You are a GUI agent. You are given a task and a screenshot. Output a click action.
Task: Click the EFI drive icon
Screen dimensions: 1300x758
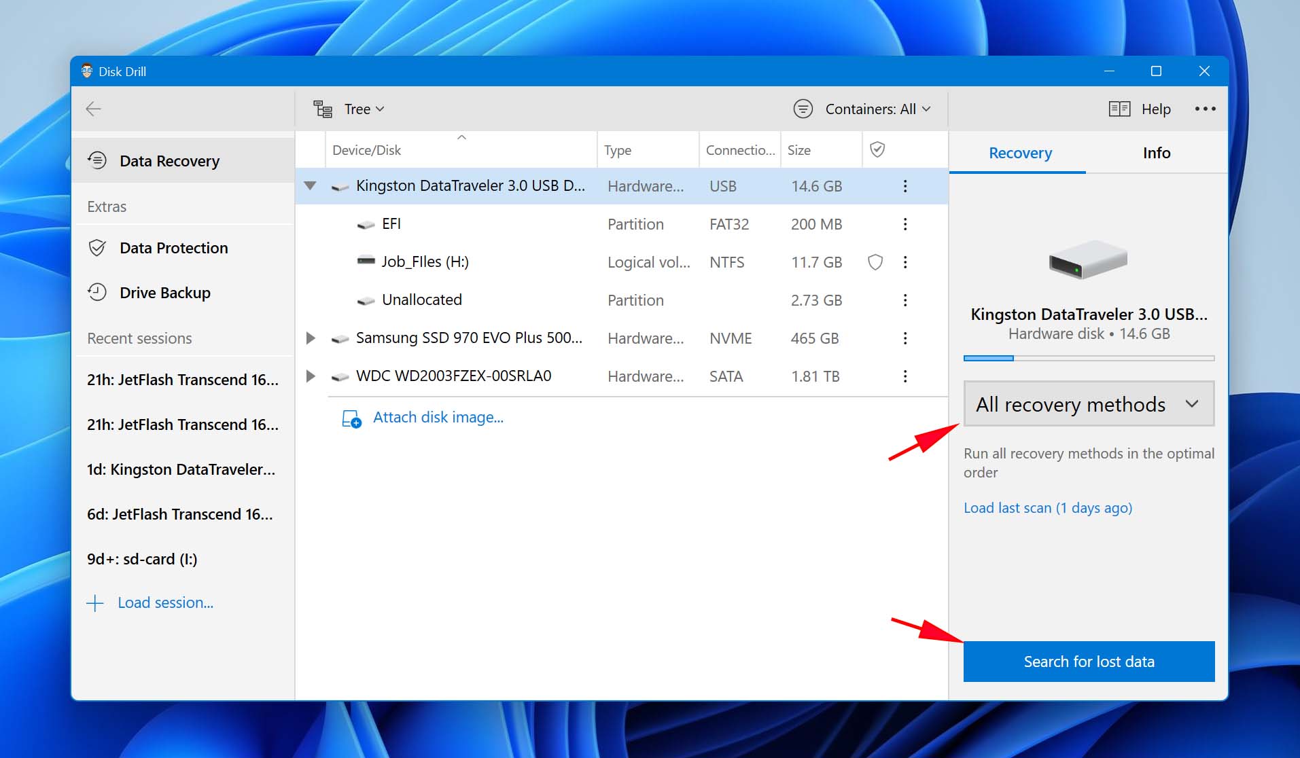point(366,224)
